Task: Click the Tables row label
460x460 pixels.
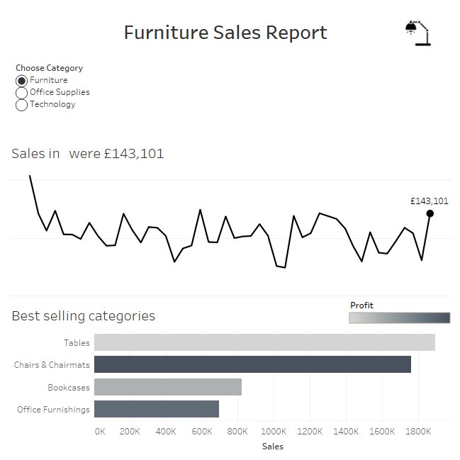Action: pos(77,342)
